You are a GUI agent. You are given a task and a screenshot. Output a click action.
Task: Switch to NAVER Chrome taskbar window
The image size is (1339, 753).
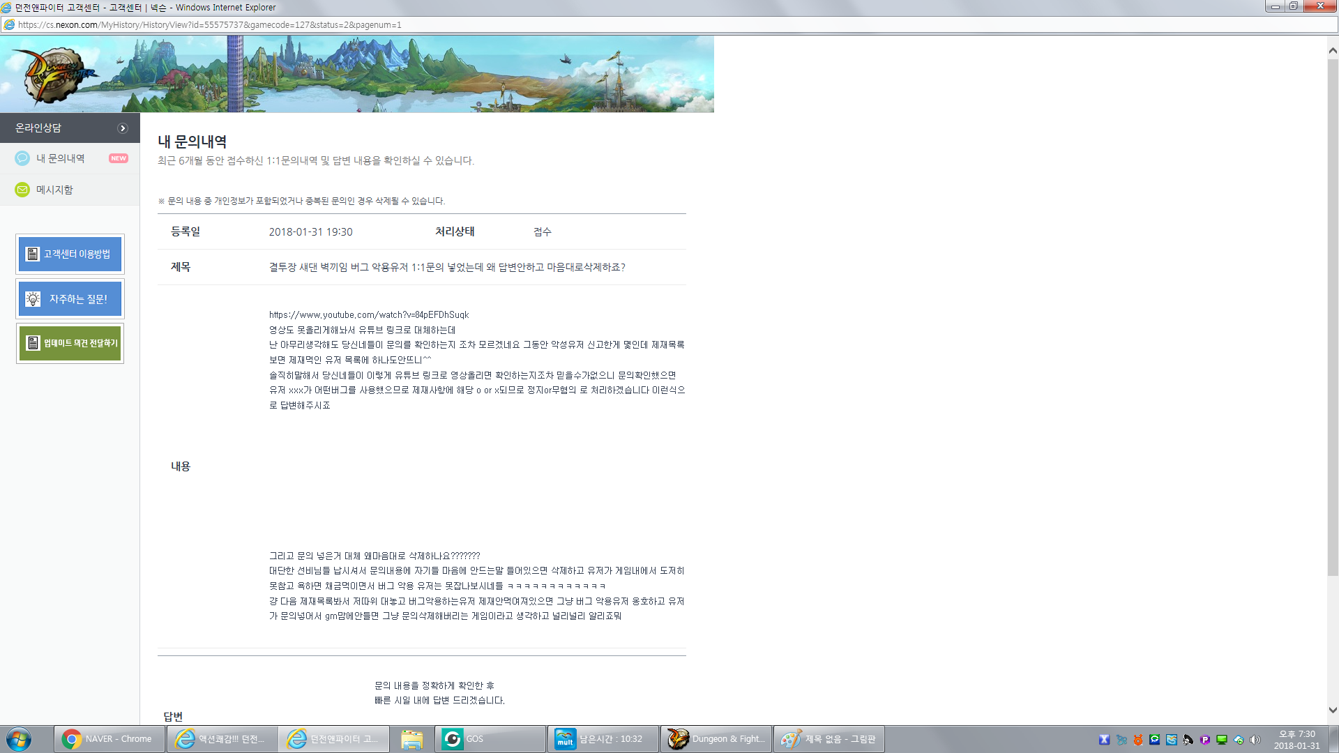pyautogui.click(x=110, y=739)
